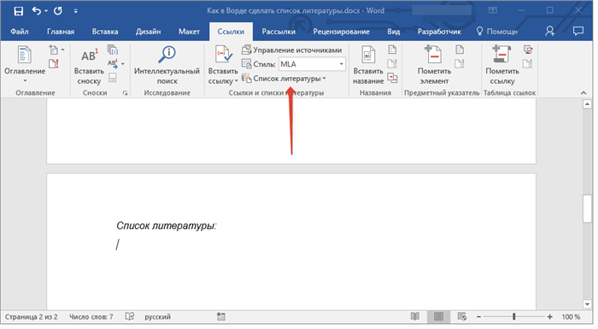Open the Вид tab
The width and height of the screenshot is (598, 329).
click(394, 32)
